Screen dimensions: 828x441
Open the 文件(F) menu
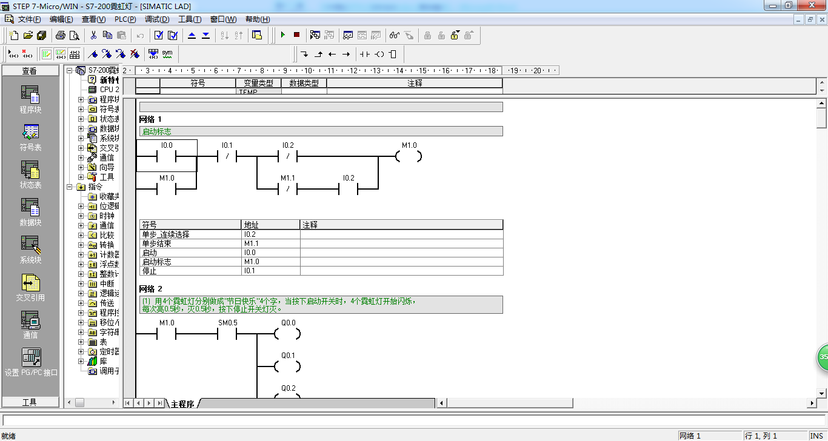coord(29,19)
